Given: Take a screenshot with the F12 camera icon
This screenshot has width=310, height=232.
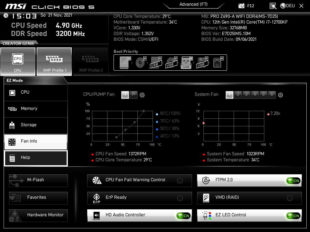Looking at the screenshot, I should [x=241, y=6].
